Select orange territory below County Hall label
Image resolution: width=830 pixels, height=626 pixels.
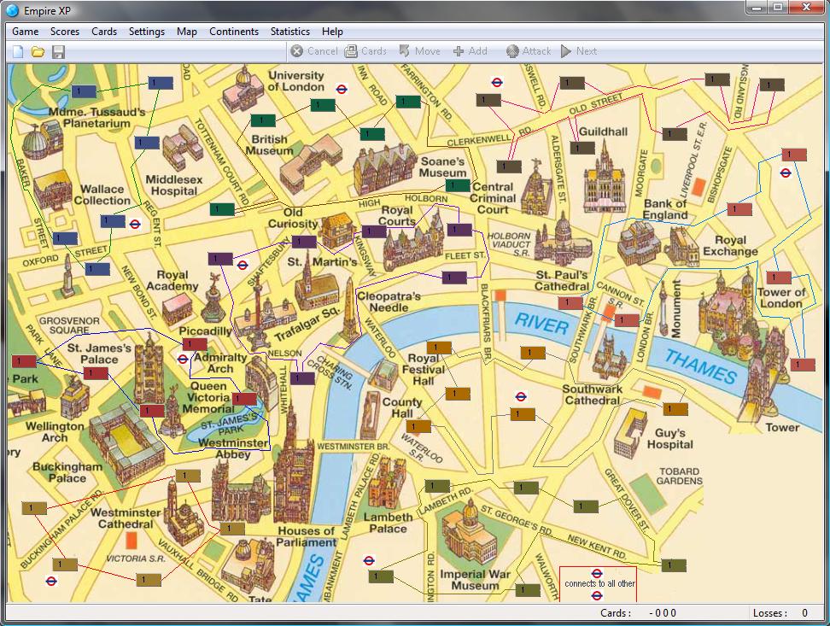click(x=418, y=426)
